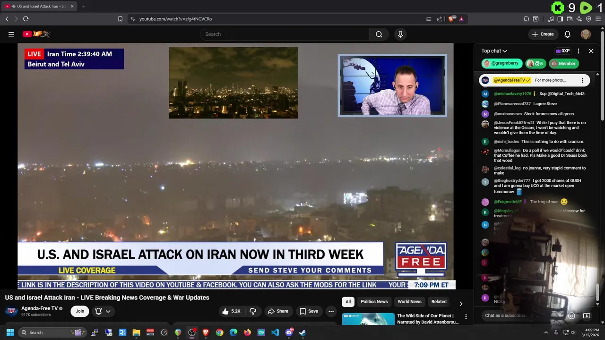Open live chat options menu
The image size is (605, 340).
[x=579, y=51]
